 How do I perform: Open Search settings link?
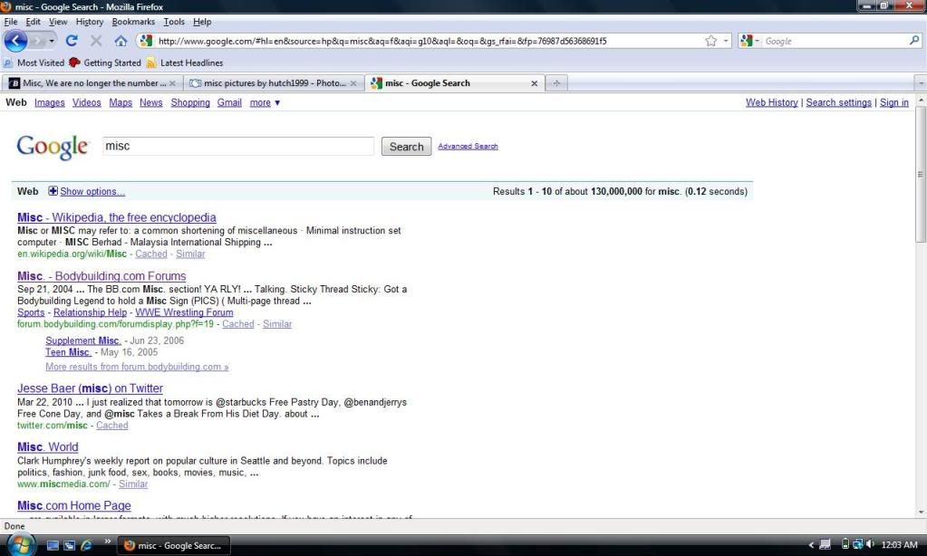tap(838, 102)
